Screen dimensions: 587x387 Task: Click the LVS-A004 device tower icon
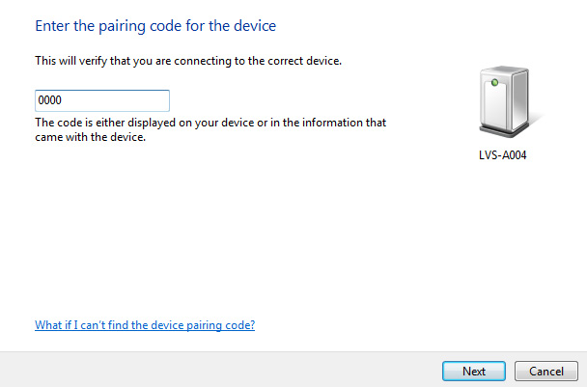(x=504, y=101)
